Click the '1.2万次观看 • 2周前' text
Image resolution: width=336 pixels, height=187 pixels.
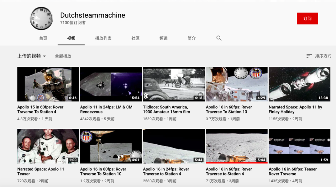(97, 181)
